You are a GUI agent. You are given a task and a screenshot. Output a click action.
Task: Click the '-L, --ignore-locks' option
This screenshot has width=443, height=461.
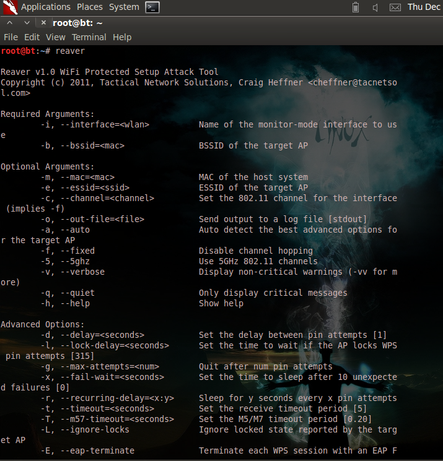85,430
